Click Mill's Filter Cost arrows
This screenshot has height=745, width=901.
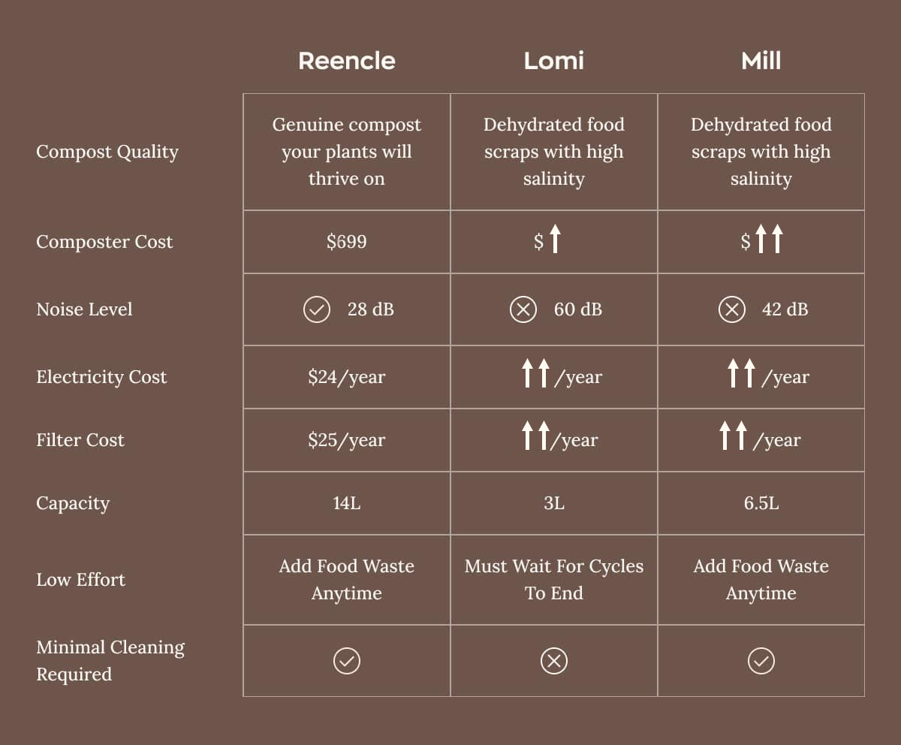pos(734,436)
